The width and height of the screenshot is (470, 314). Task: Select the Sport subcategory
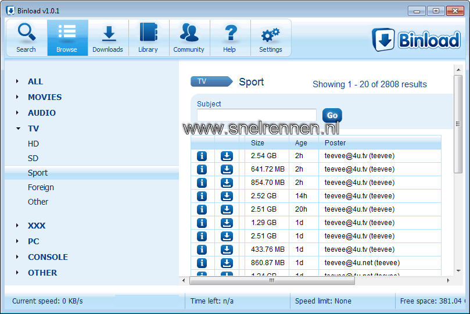tap(92, 173)
